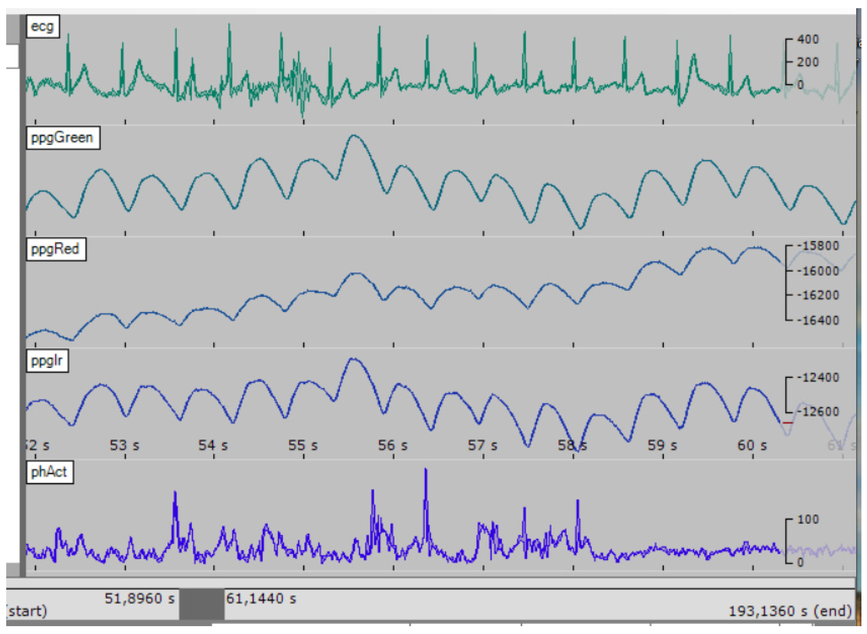Click the red marker on ppgIr trace
Viewport: 867px width, 634px height.
click(787, 423)
